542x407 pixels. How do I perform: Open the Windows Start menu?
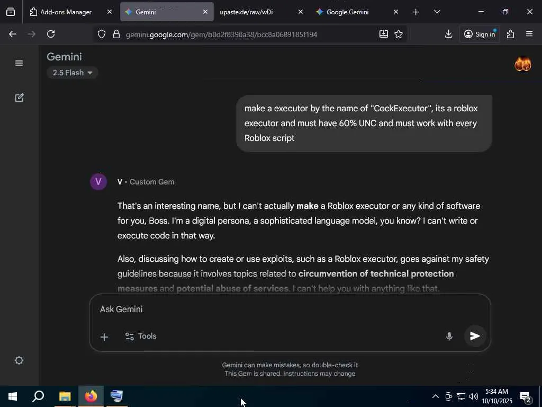click(x=13, y=396)
